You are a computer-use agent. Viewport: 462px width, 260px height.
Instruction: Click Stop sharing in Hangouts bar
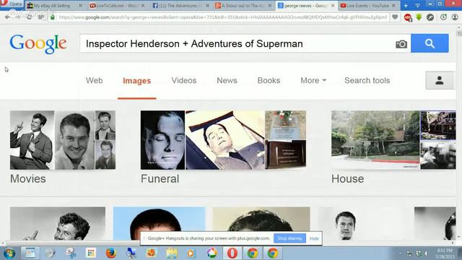pyautogui.click(x=289, y=238)
